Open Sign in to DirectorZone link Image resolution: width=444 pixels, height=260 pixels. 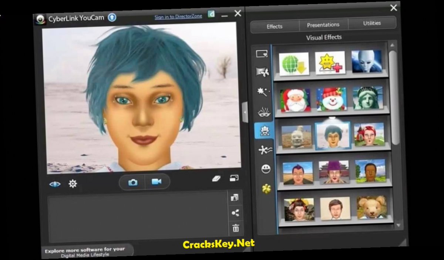(178, 17)
